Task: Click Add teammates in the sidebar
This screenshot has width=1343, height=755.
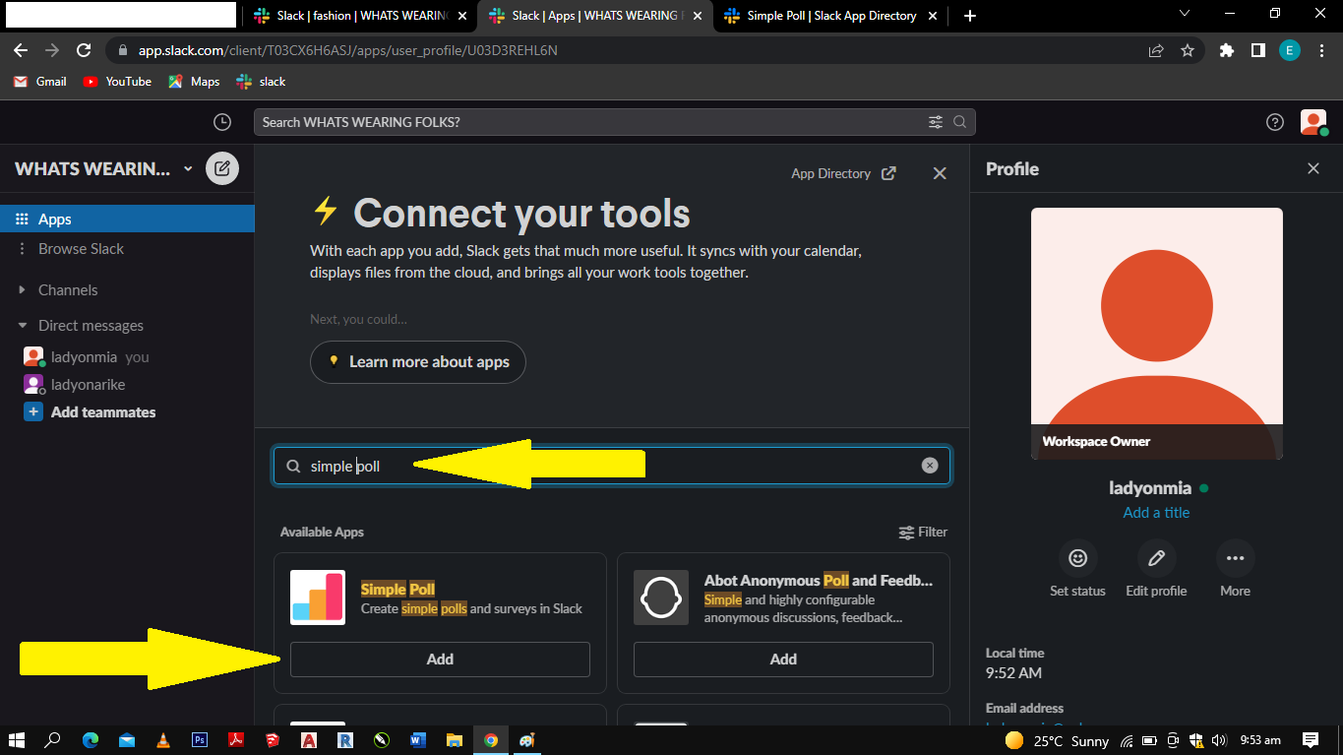Action: (127, 411)
